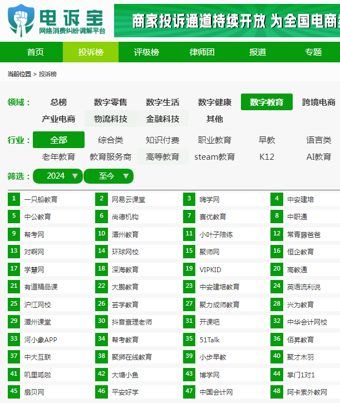Image resolution: width=340 pixels, height=403 pixels.
Task: Select the 金融科技 domain filter
Action: coord(162,119)
